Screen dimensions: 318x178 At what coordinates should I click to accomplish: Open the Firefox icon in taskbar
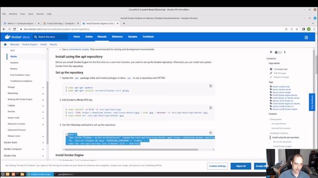tap(13, 174)
